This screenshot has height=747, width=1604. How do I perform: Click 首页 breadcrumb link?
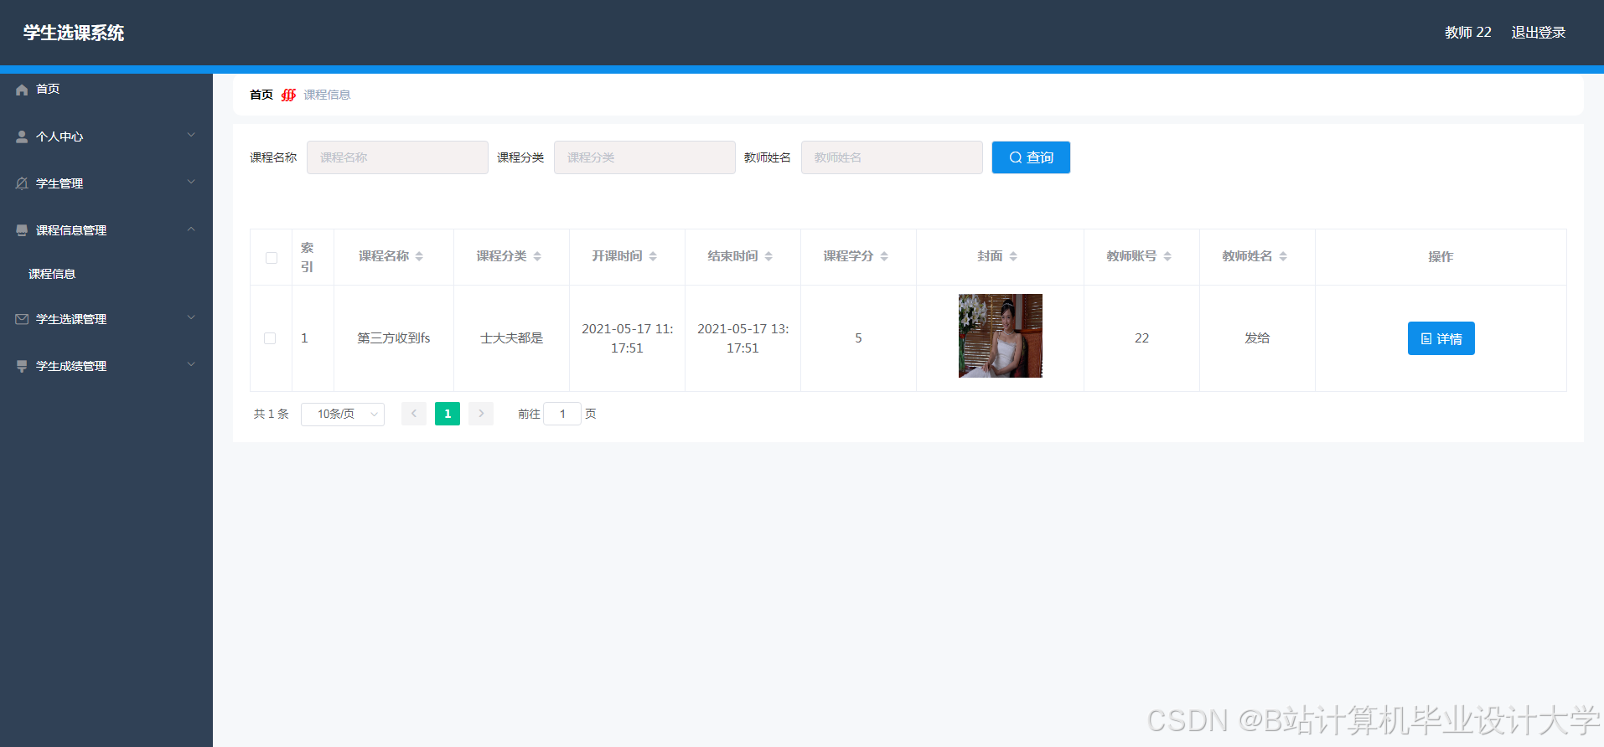(x=261, y=95)
